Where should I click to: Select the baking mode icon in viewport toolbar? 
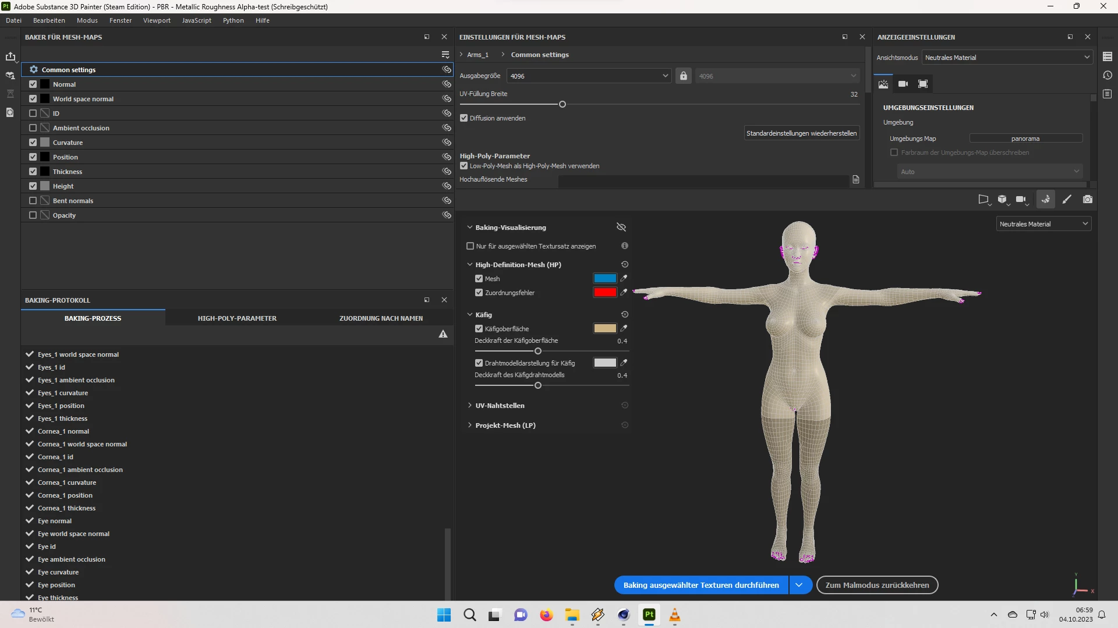[x=1046, y=200]
